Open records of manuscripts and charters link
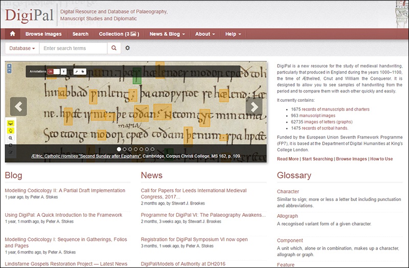The image size is (409, 268). coord(335,109)
